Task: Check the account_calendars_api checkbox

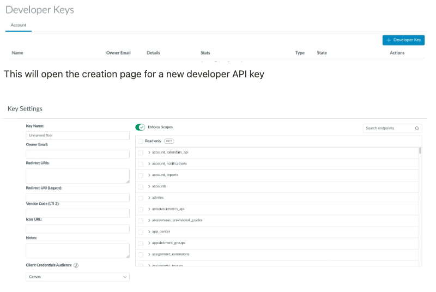Action: 141,153
